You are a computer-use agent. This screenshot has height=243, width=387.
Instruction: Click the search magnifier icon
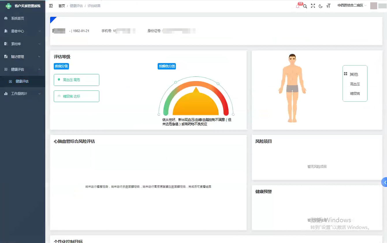[x=305, y=6]
